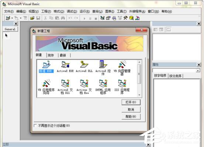Choose the ActiveX DLL project type

tap(84, 67)
